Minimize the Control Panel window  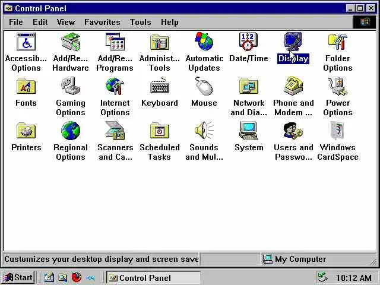point(350,8)
